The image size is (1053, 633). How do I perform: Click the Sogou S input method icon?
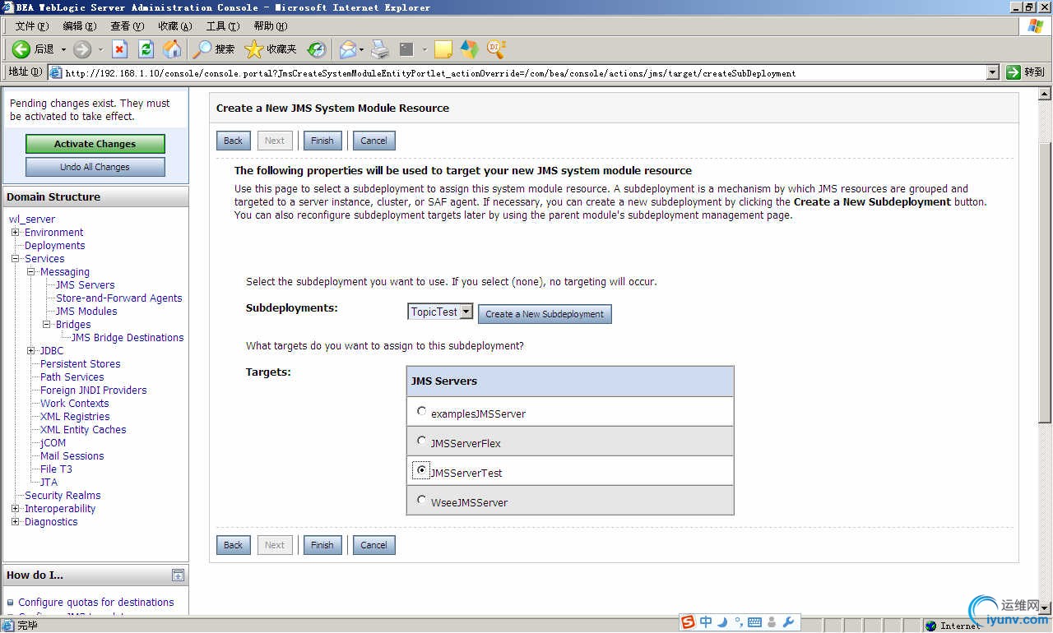[x=689, y=622]
